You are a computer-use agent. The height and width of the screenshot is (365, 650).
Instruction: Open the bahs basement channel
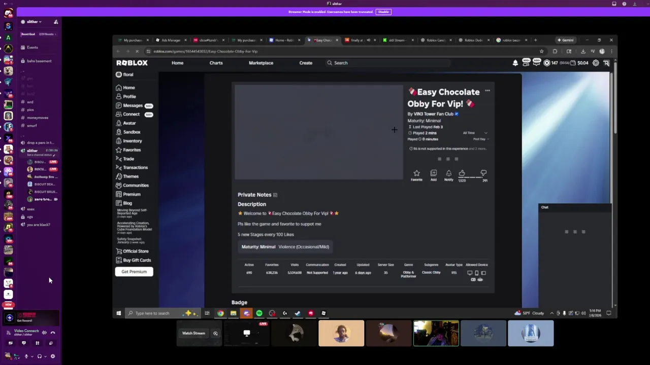pos(39,61)
